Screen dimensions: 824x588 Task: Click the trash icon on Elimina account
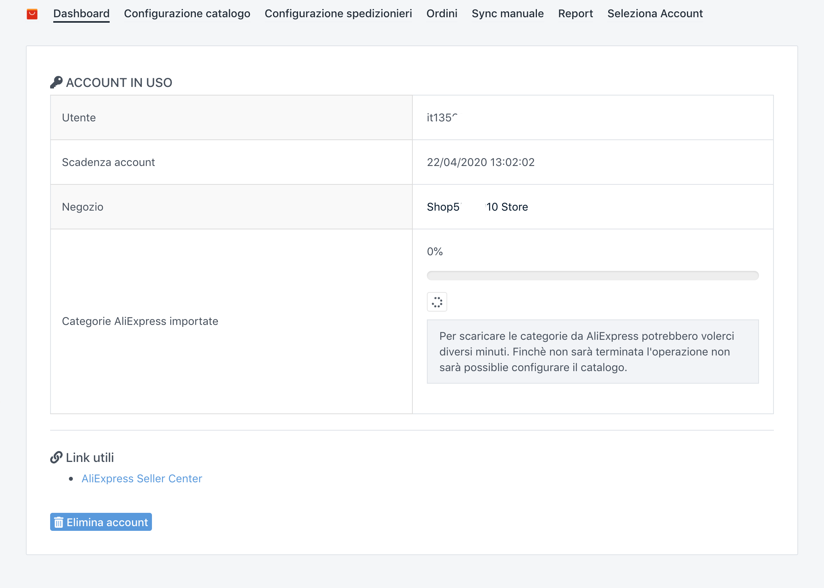click(59, 522)
